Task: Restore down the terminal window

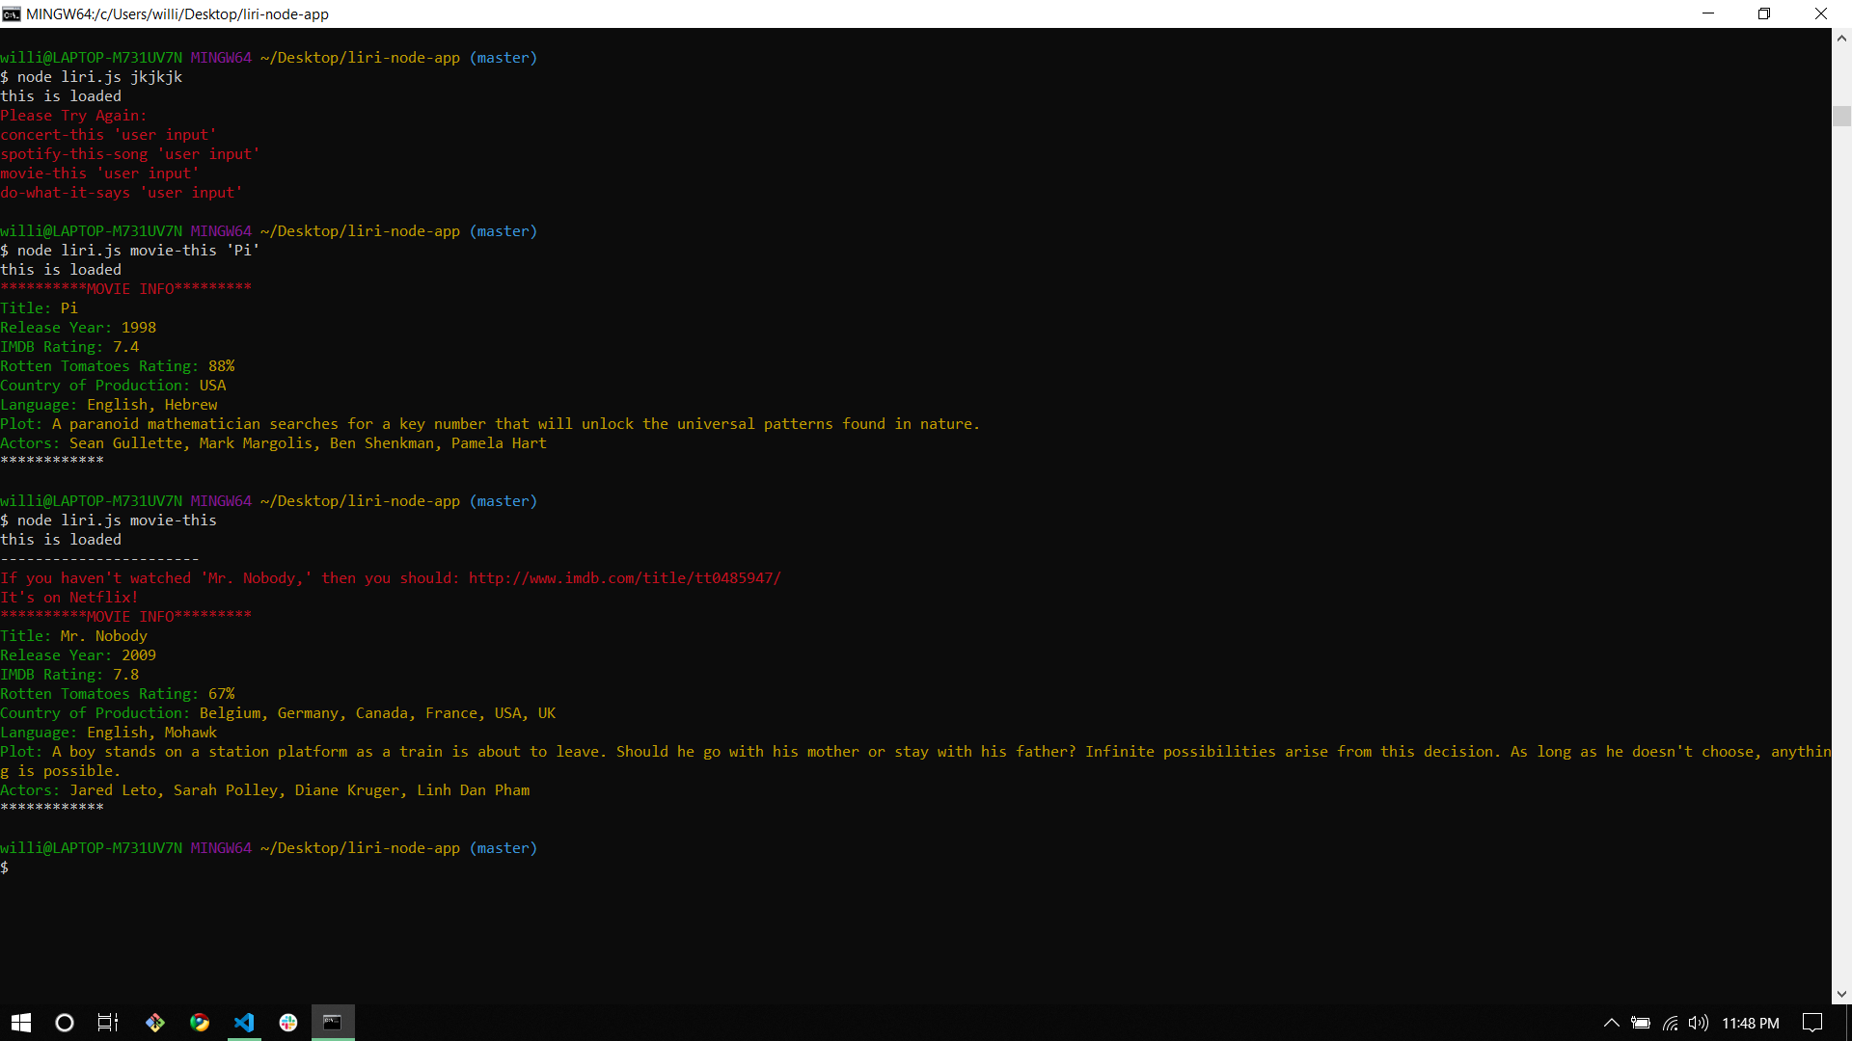Action: (x=1764, y=13)
